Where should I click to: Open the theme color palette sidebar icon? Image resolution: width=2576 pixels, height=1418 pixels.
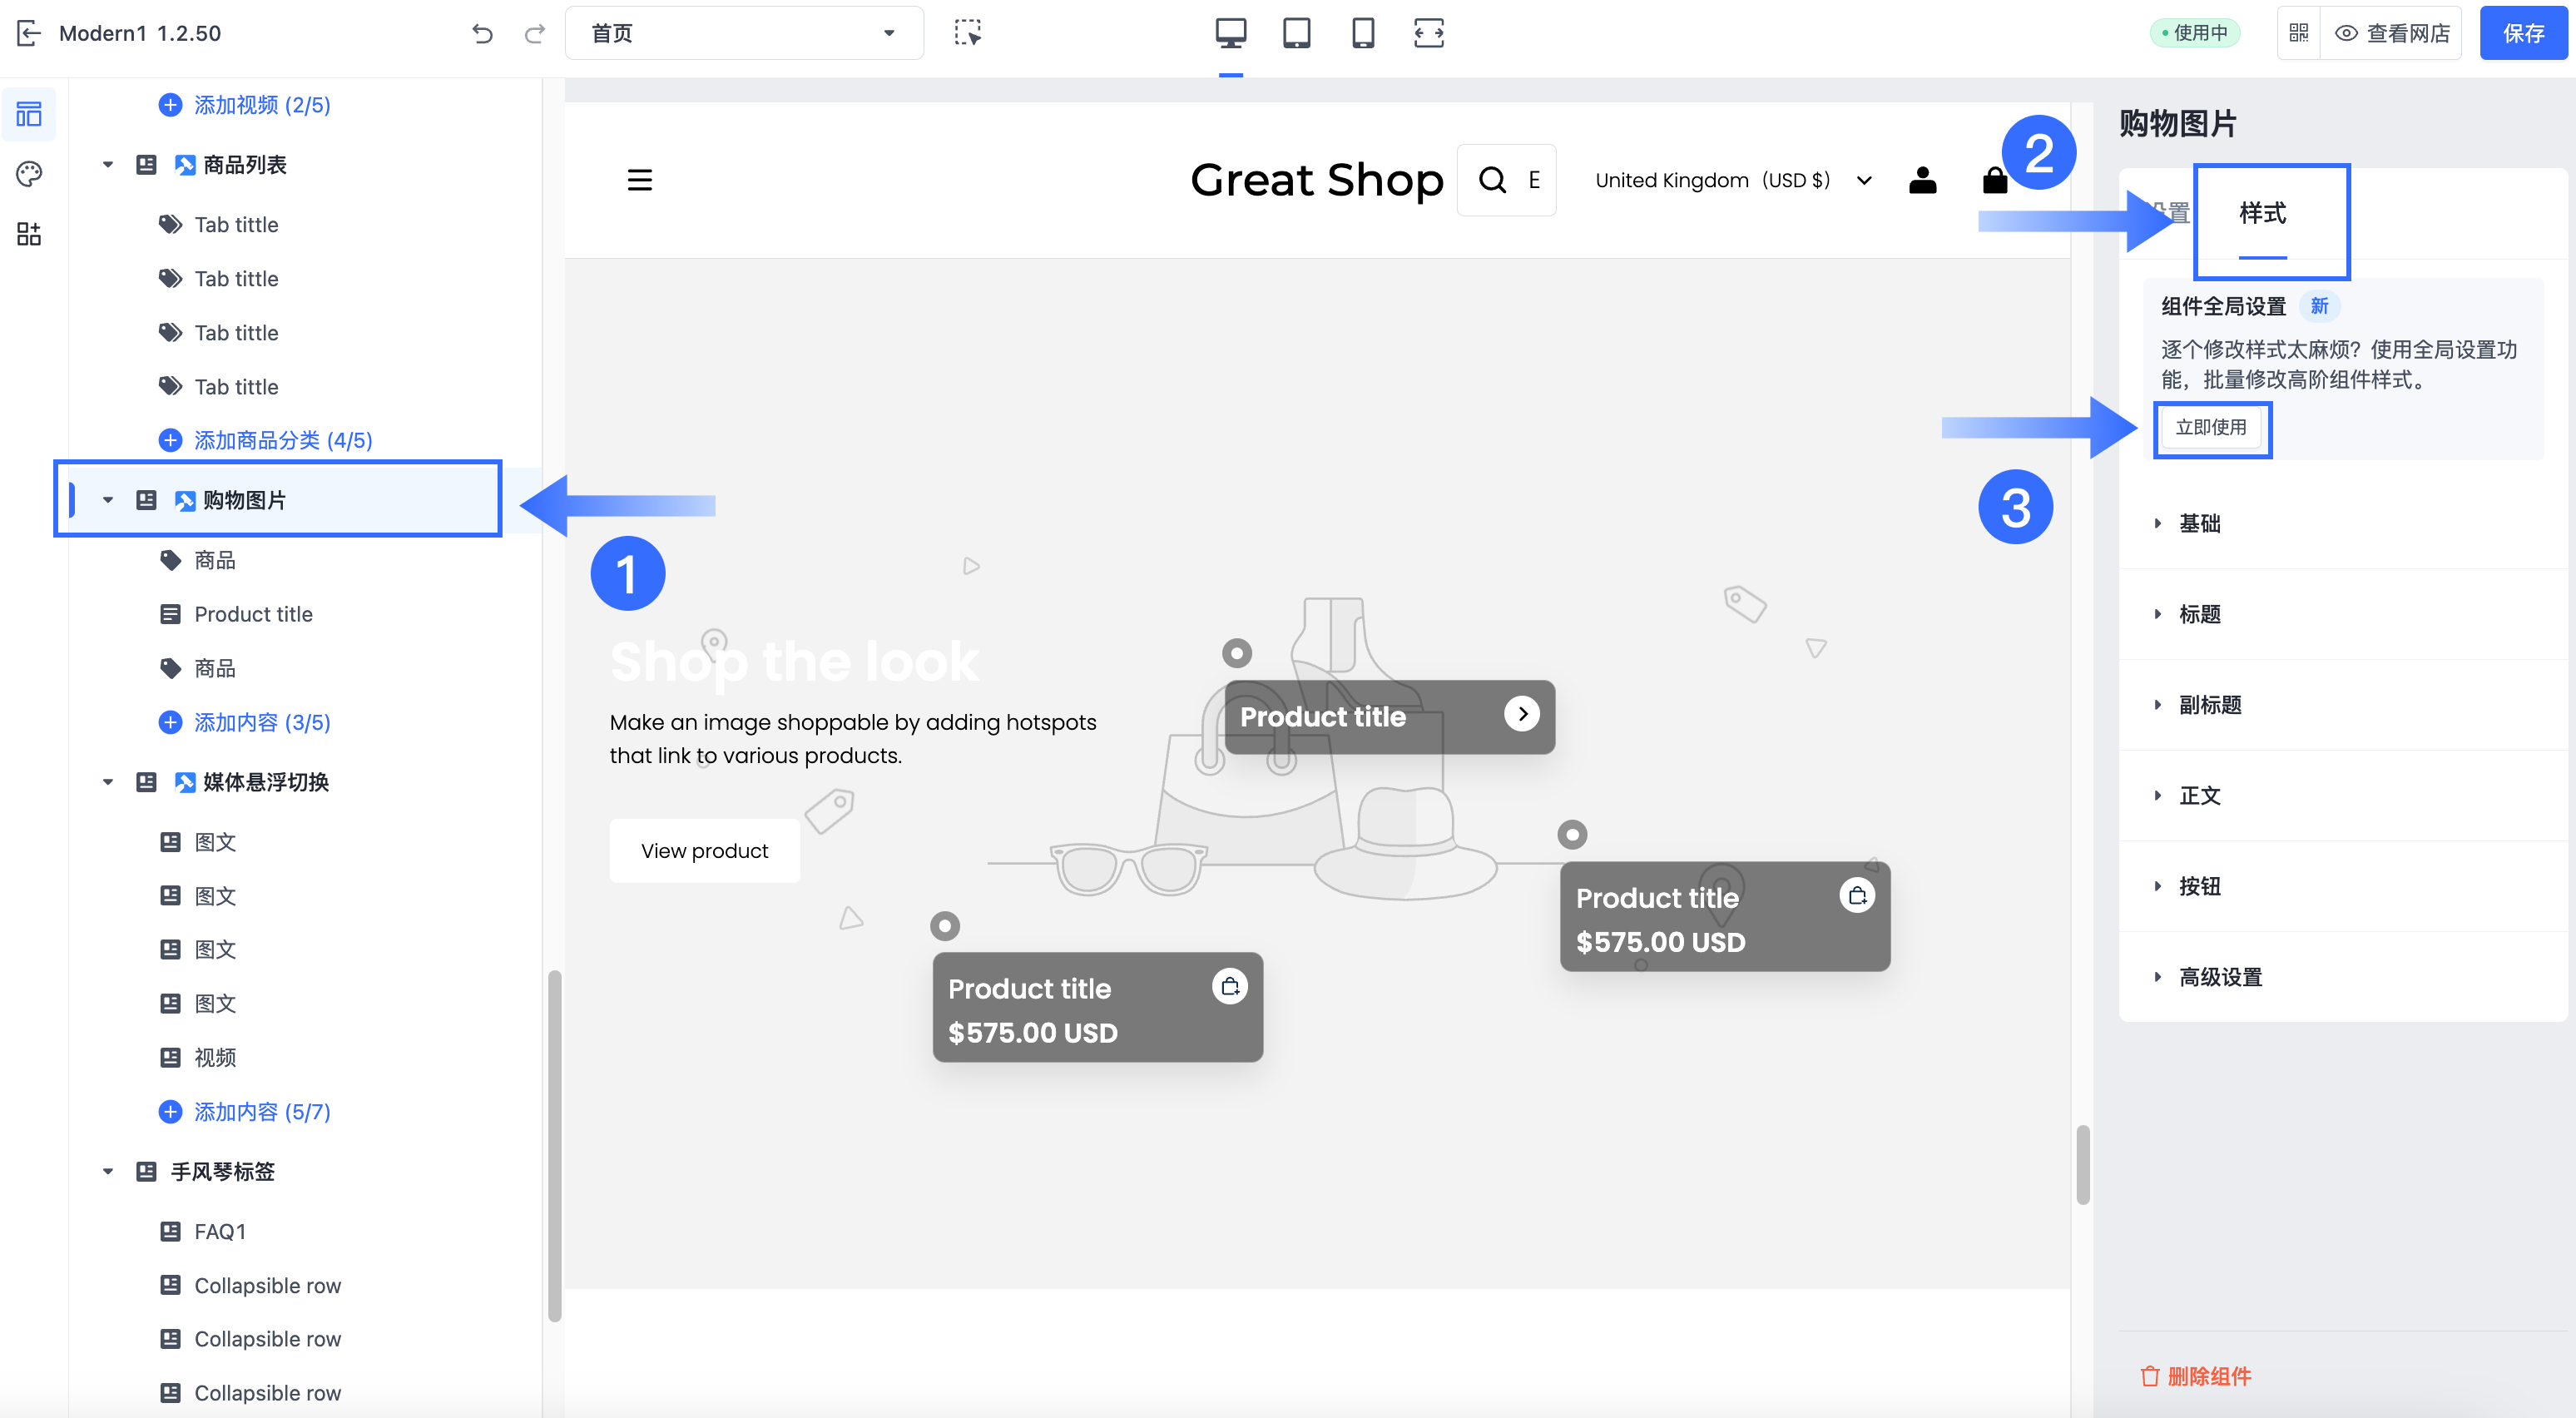pyautogui.click(x=29, y=174)
